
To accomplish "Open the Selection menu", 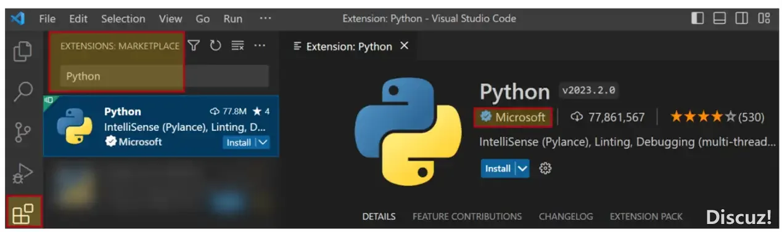I will coord(123,18).
